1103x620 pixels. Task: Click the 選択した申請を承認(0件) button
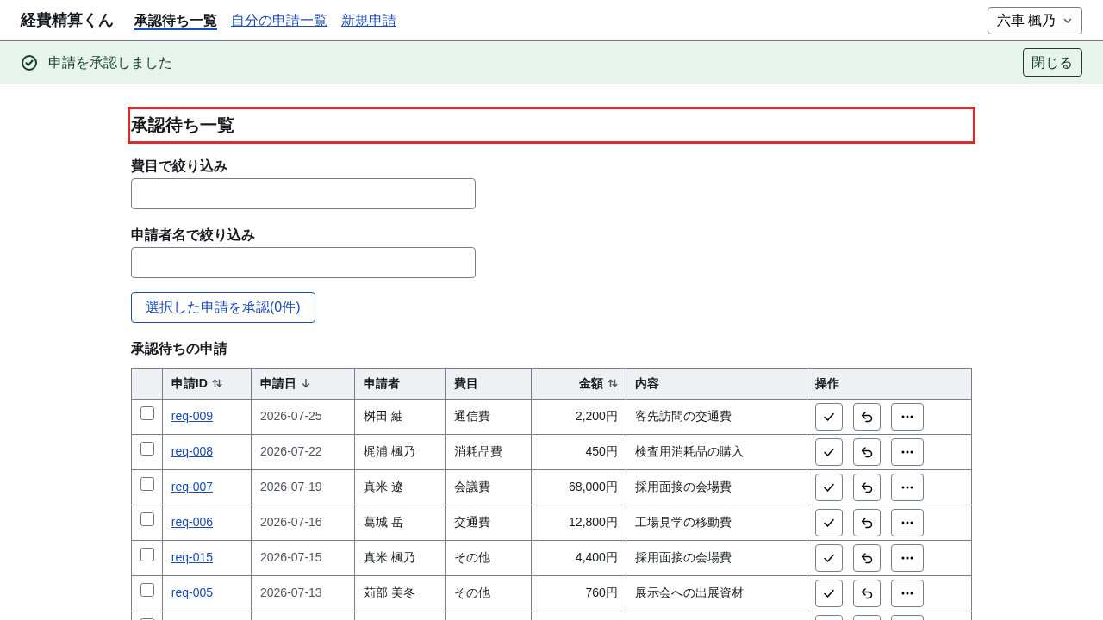223,307
